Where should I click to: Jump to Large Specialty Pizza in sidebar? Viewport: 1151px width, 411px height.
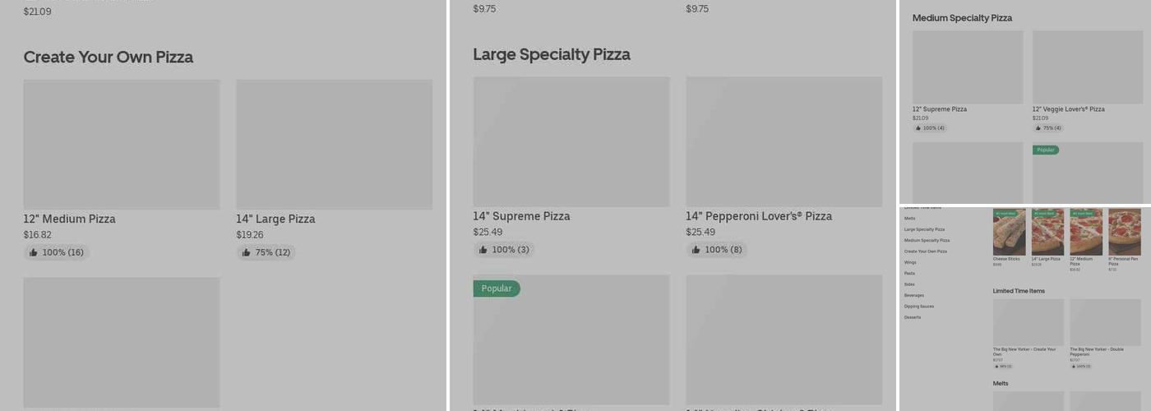[924, 229]
